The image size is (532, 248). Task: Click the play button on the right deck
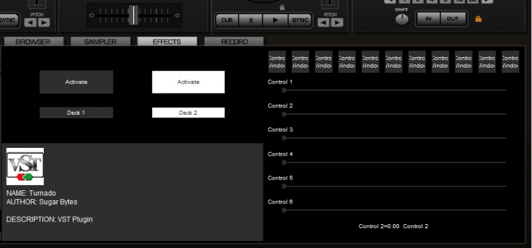[x=275, y=21]
